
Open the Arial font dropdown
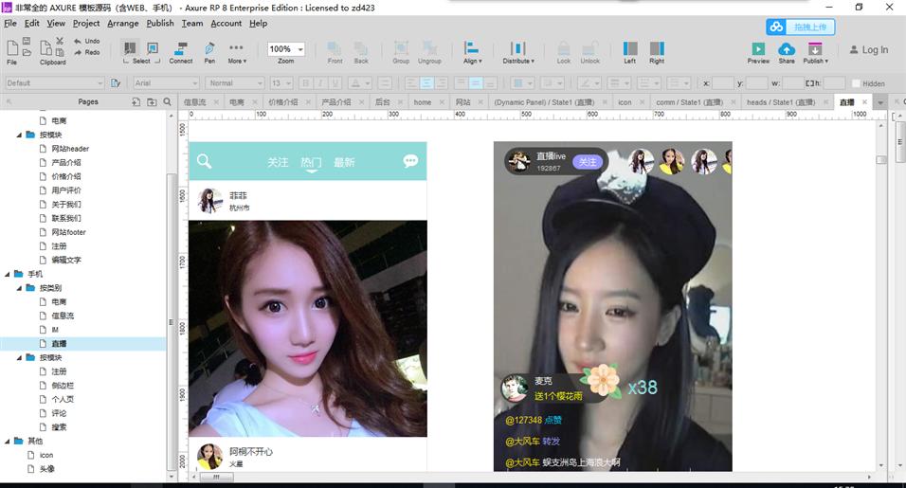coord(165,83)
